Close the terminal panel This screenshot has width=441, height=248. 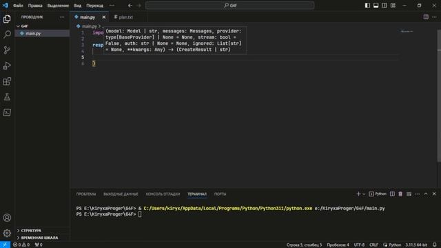click(x=434, y=194)
